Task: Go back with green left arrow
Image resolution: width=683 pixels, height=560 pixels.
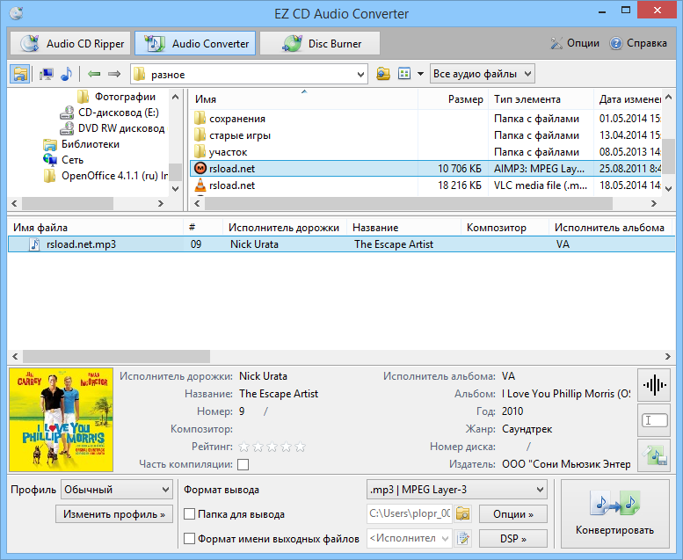Action: (94, 74)
